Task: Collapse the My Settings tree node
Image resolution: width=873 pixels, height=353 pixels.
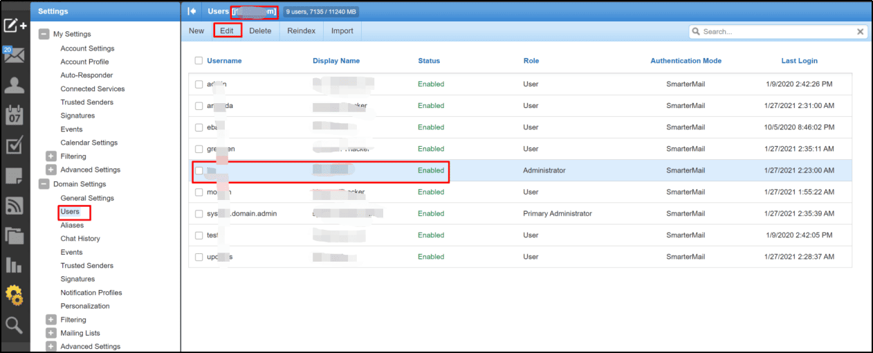Action: click(44, 34)
